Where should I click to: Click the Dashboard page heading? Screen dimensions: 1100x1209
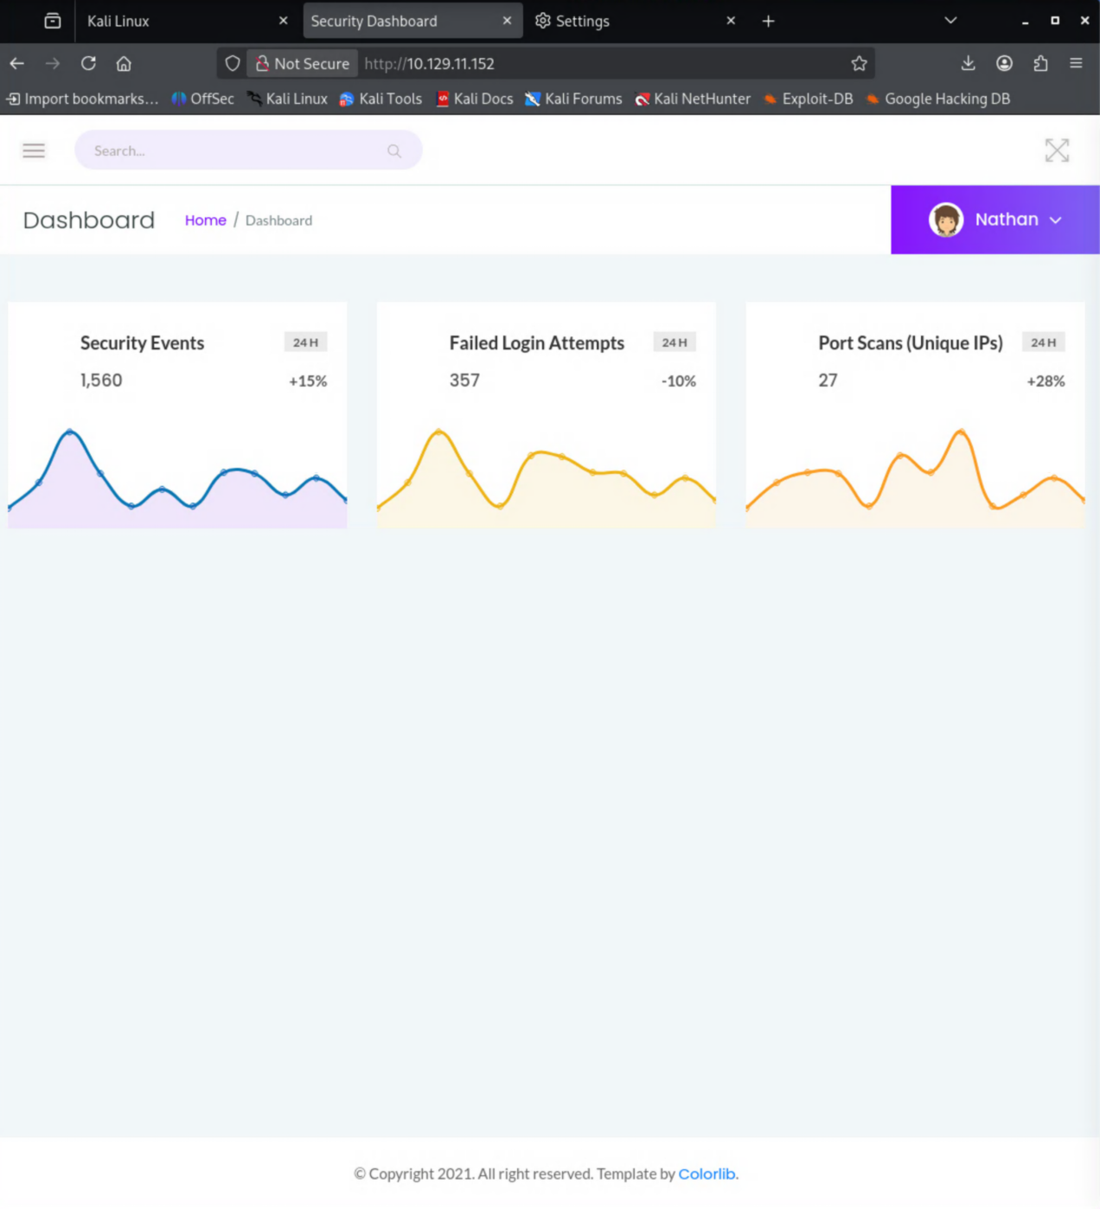(89, 221)
